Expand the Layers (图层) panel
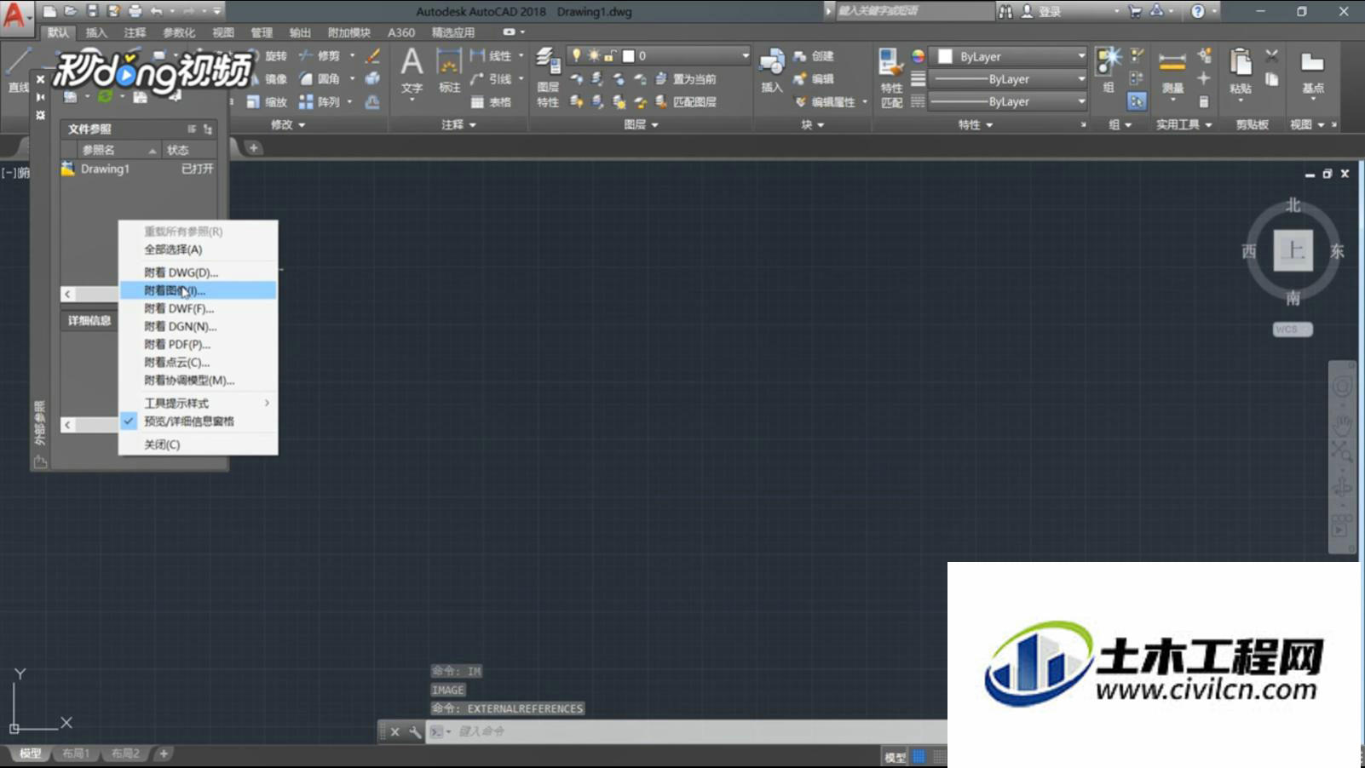This screenshot has height=768, width=1365. [641, 124]
